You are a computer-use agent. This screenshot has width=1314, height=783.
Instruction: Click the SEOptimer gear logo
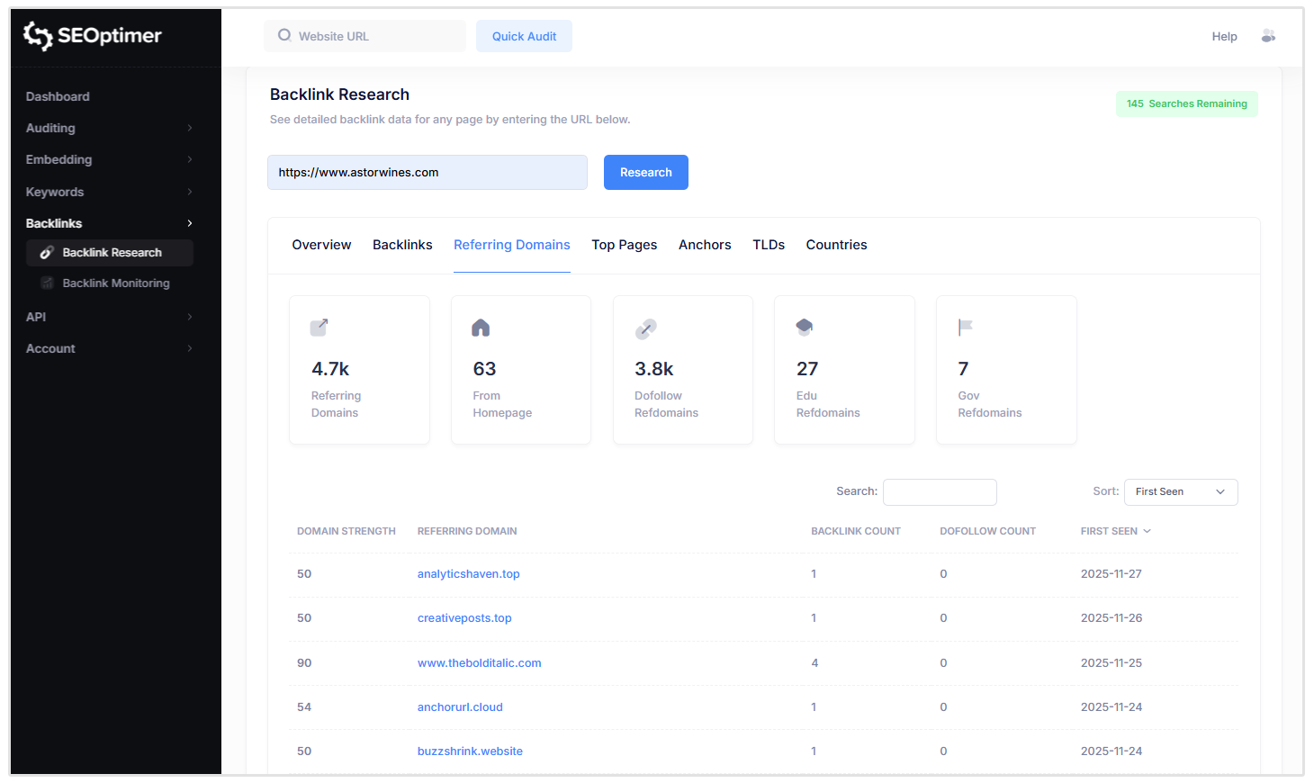[x=37, y=36]
